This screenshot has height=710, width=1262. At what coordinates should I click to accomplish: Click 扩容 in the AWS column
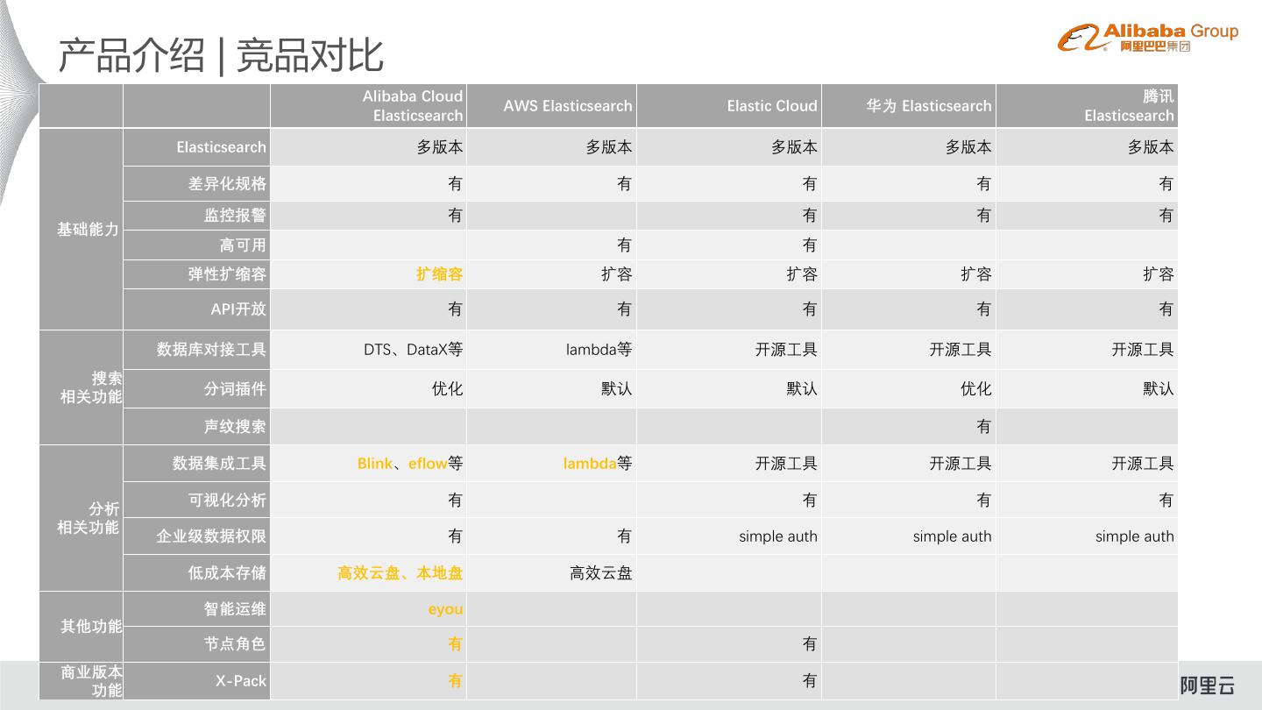point(617,274)
